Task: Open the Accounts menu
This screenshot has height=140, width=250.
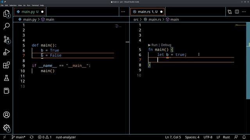Action: pos(6,115)
